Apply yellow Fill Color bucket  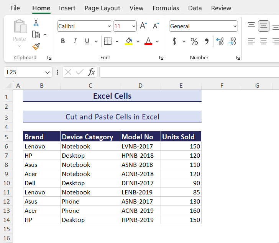[x=129, y=41]
